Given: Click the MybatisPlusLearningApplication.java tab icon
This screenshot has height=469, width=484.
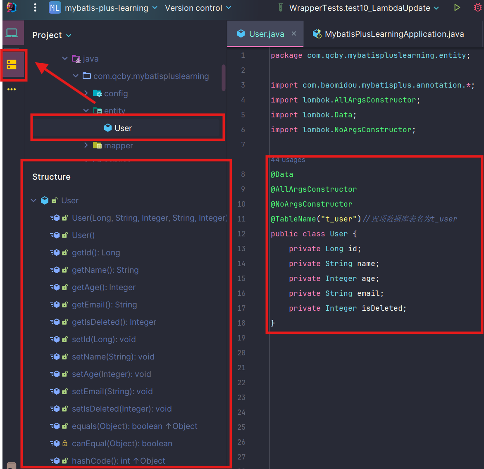Looking at the screenshot, I should pyautogui.click(x=317, y=33).
